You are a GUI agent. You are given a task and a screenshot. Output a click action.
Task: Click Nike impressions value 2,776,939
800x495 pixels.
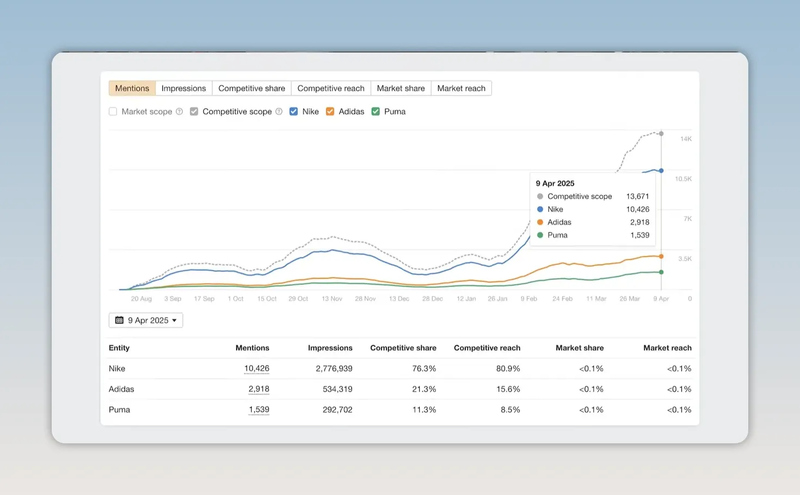pos(334,368)
